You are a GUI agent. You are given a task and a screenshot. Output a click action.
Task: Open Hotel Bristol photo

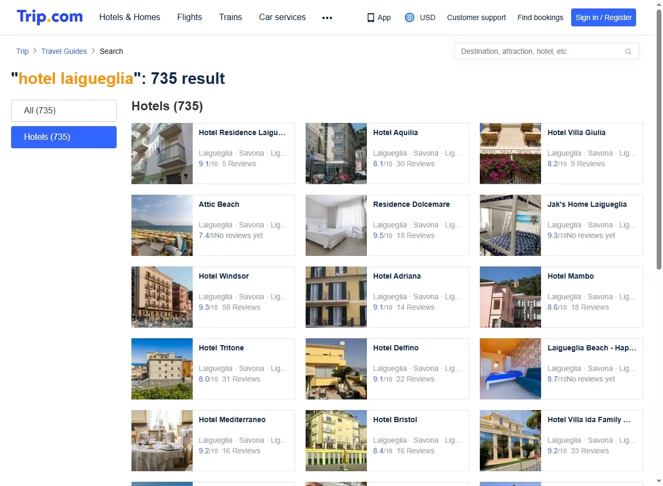point(336,441)
